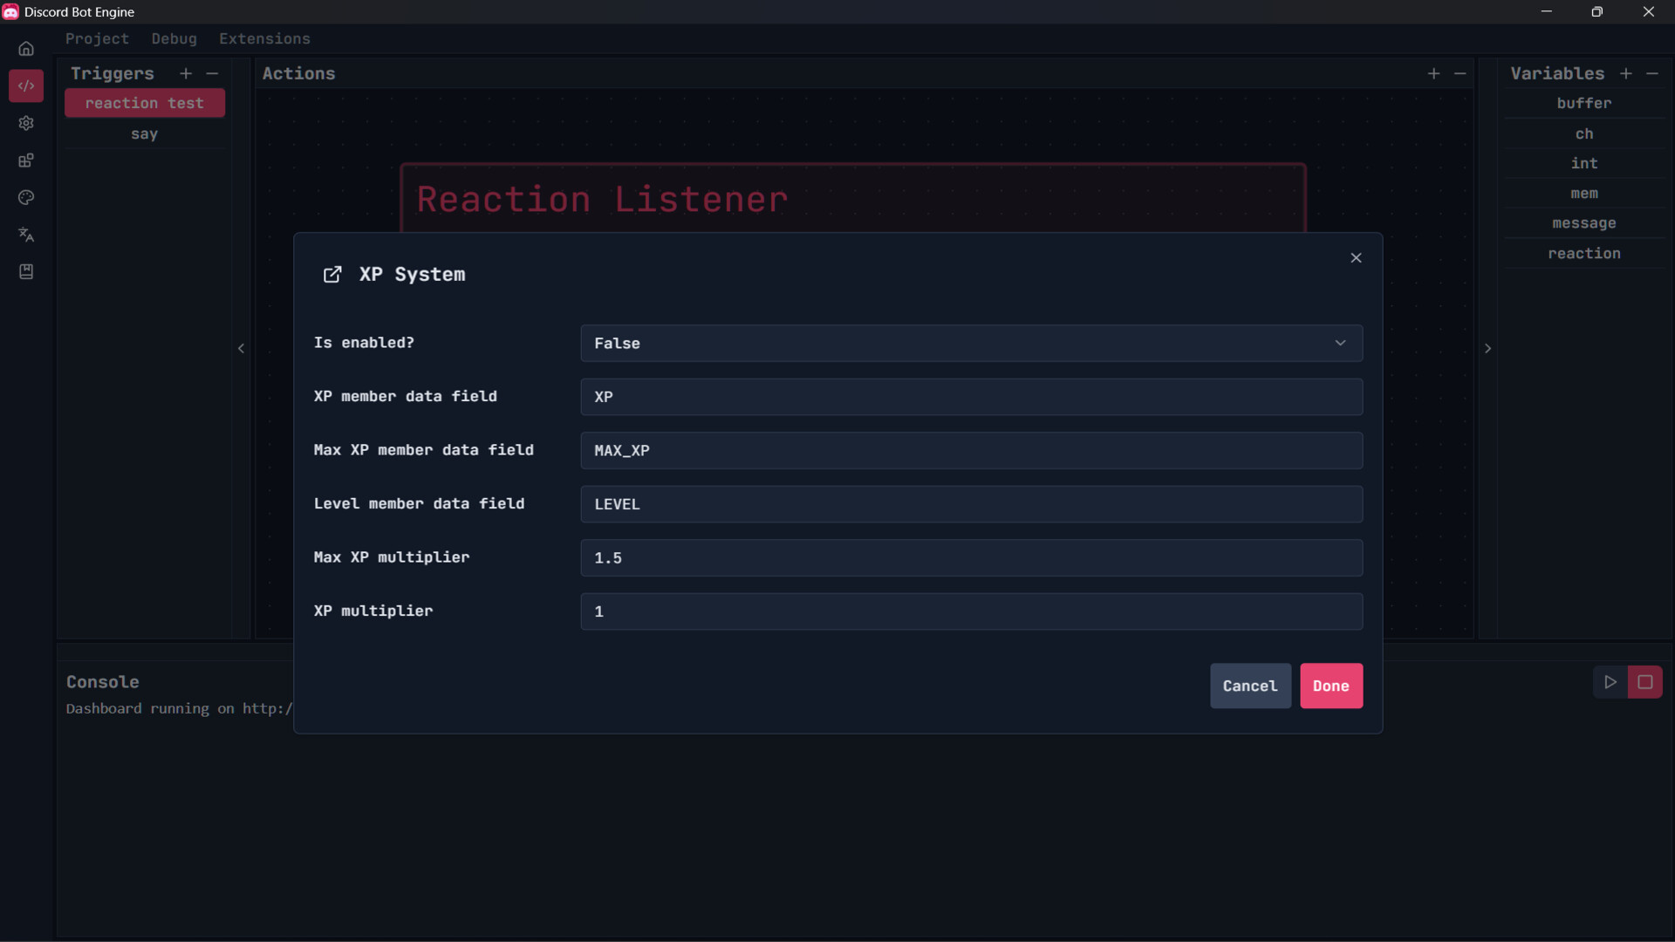Collapse the left Triggers panel with the chevron
The height and width of the screenshot is (942, 1675).
click(241, 348)
